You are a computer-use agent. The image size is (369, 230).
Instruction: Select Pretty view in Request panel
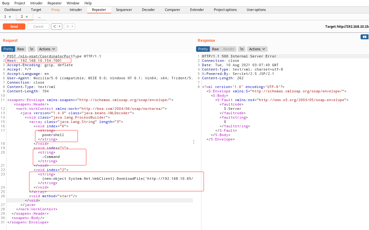click(x=8, y=49)
